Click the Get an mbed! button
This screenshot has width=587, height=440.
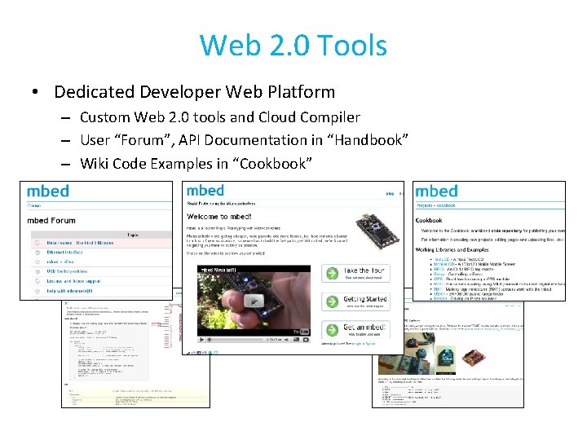355,330
